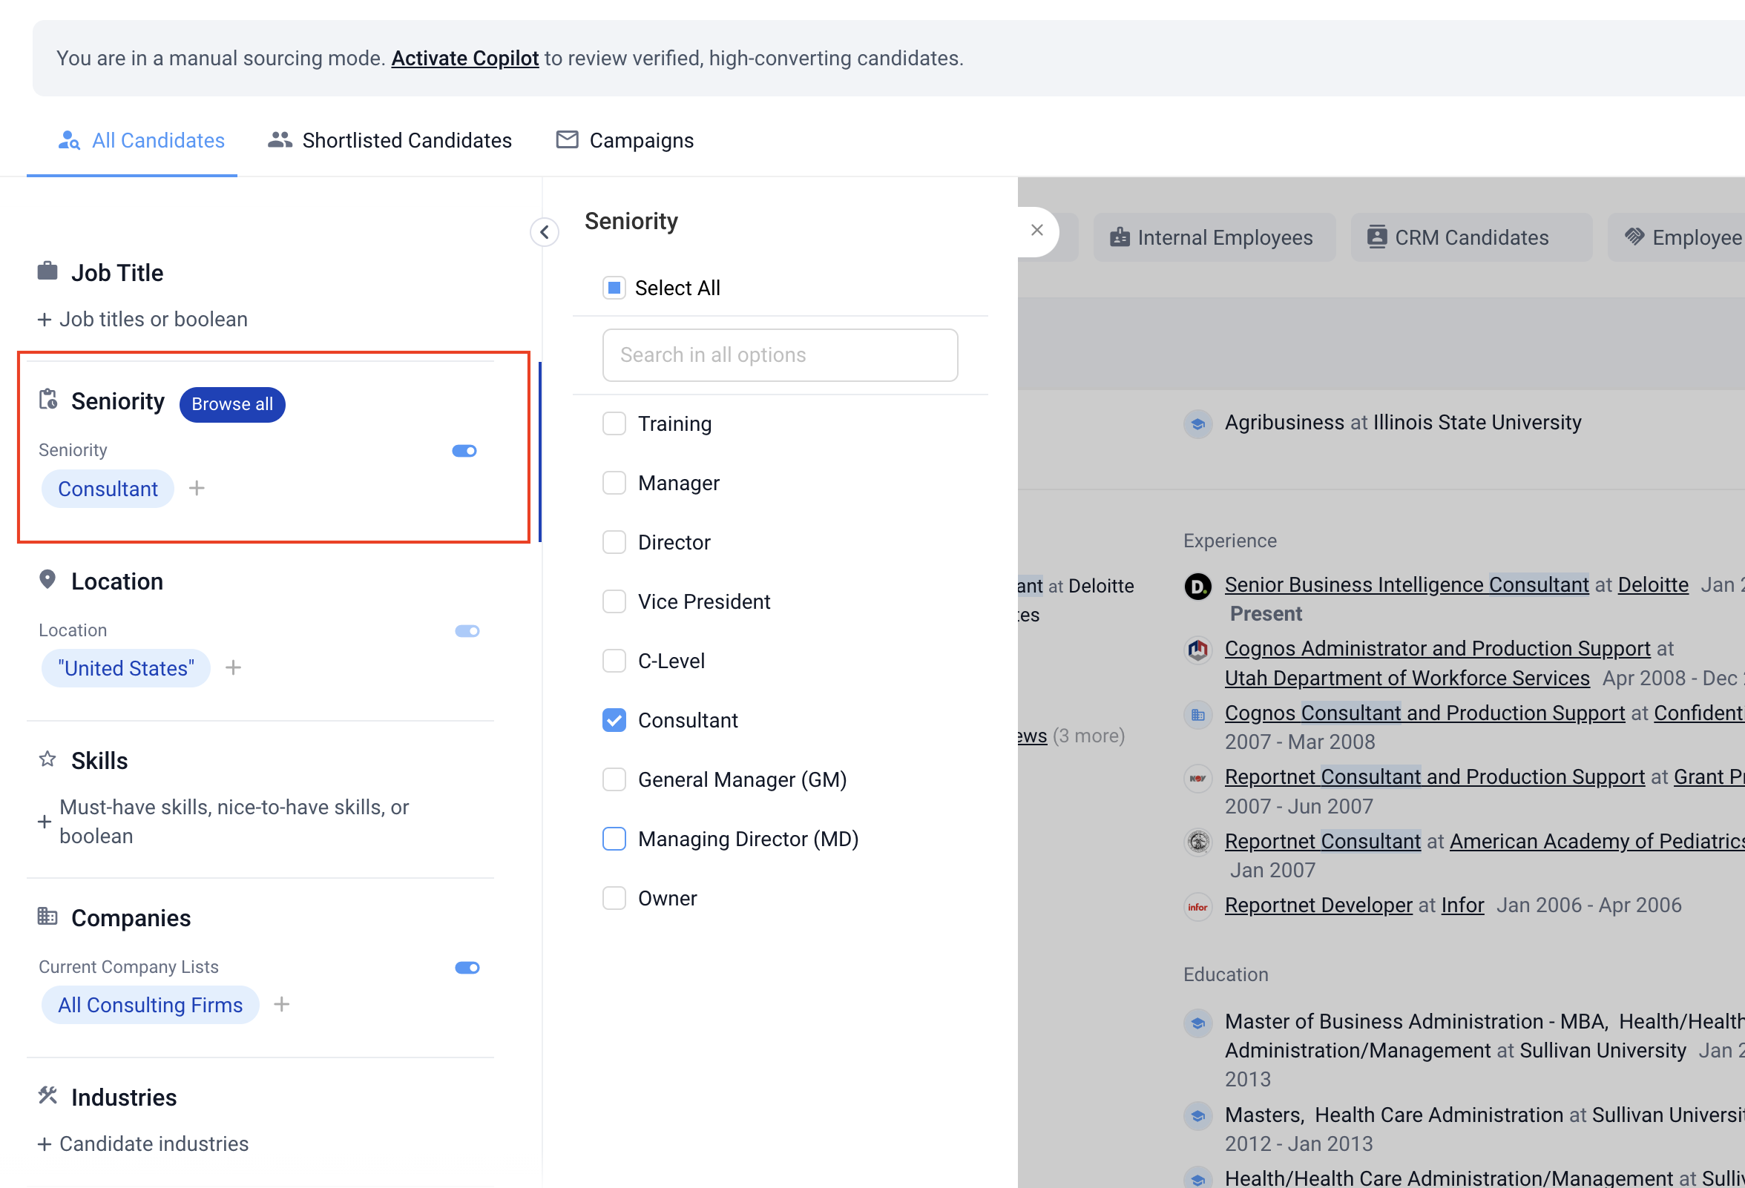Check the Owner seniority option
Viewport: 1745px width, 1188px height.
[614, 898]
